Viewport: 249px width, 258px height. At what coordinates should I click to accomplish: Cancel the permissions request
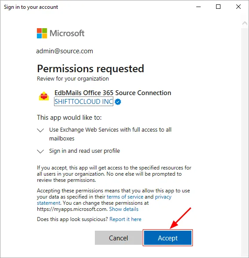(118, 238)
